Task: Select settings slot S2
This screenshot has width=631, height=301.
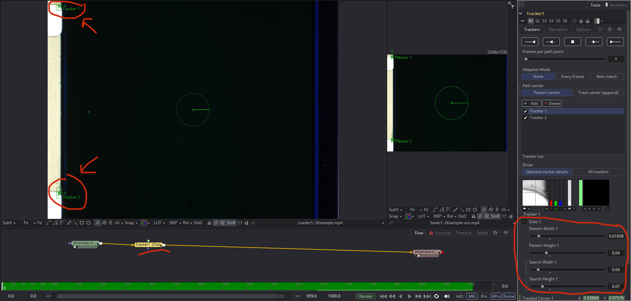Action: 537,21
